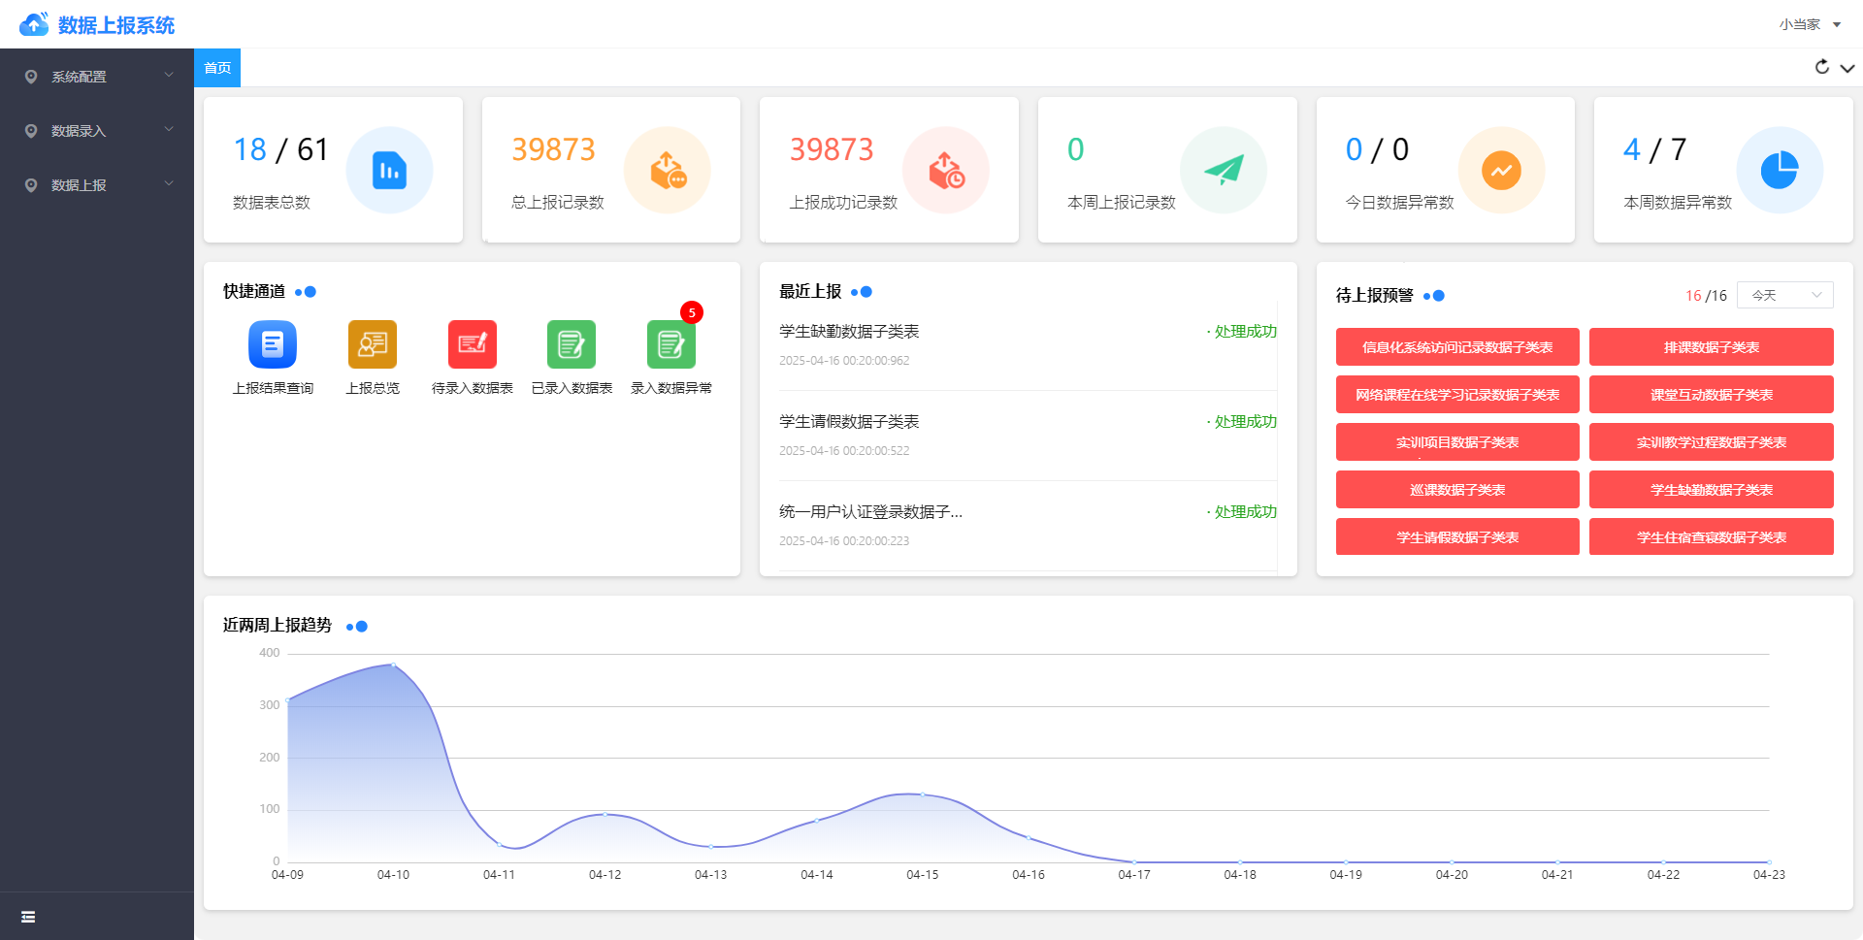Click the 本周数据异常数 pie chart icon
This screenshot has height=940, width=1863.
click(x=1780, y=170)
